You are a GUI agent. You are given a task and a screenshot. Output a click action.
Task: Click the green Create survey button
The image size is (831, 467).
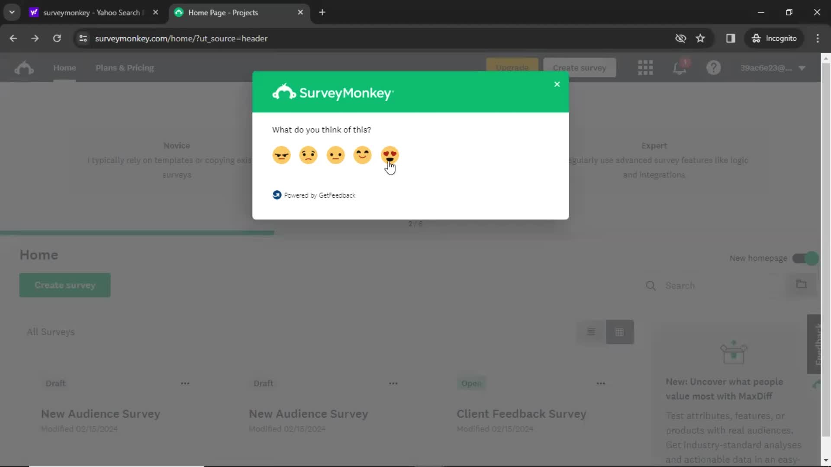[64, 285]
